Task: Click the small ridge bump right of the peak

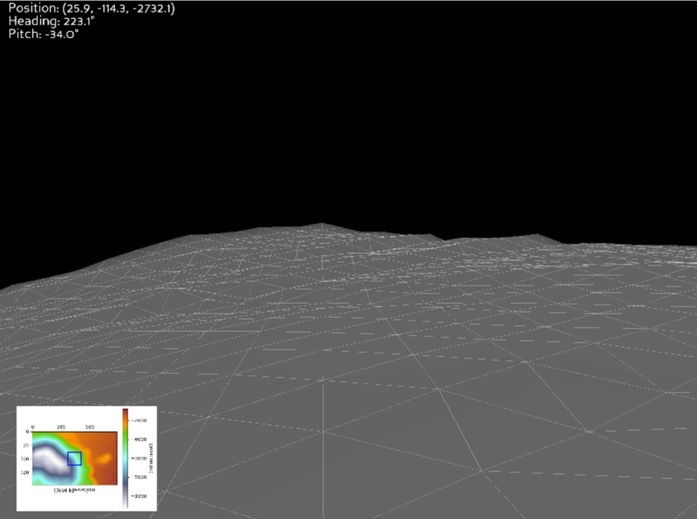Action: [x=429, y=236]
